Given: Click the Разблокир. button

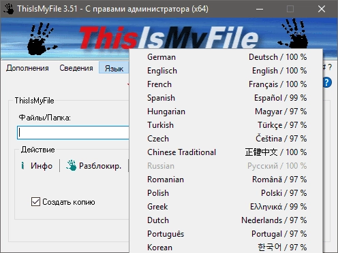Looking at the screenshot, I should point(93,166).
